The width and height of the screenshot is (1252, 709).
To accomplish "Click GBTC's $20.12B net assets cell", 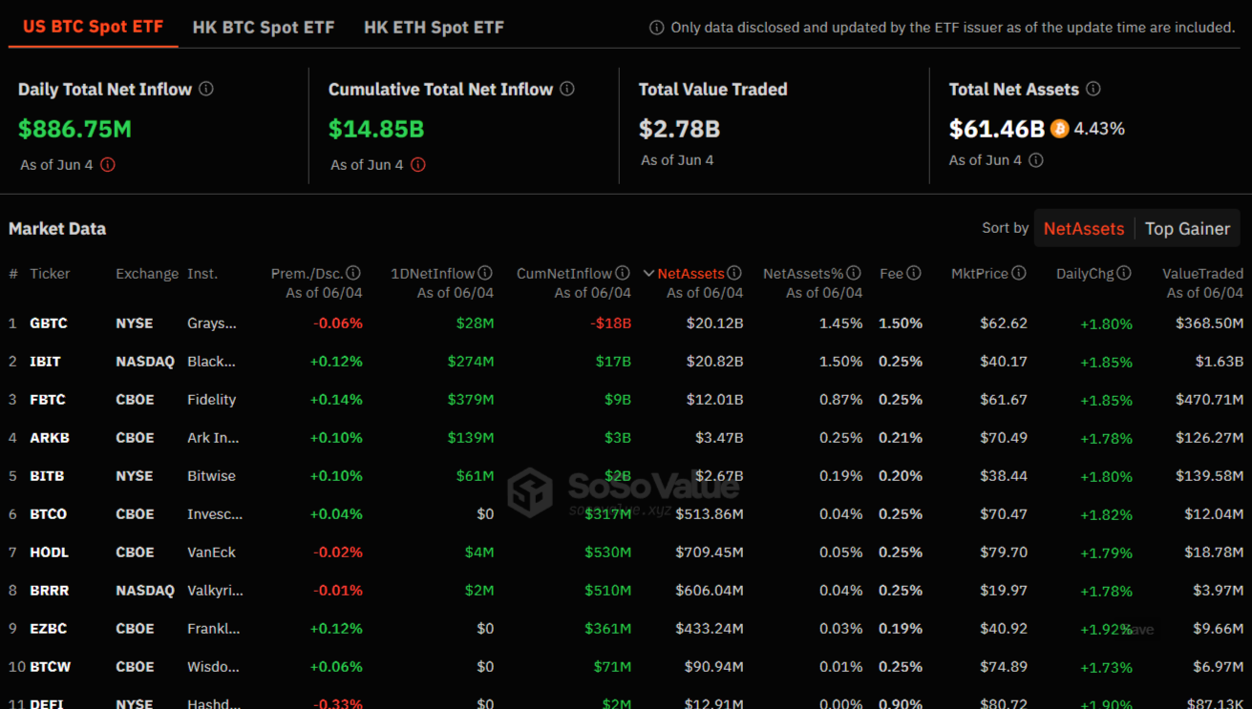I will pos(714,323).
